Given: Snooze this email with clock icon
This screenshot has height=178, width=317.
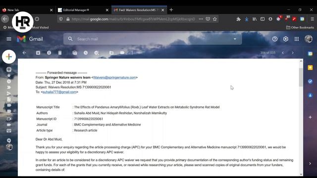Looking at the screenshot, I should click(x=86, y=53).
